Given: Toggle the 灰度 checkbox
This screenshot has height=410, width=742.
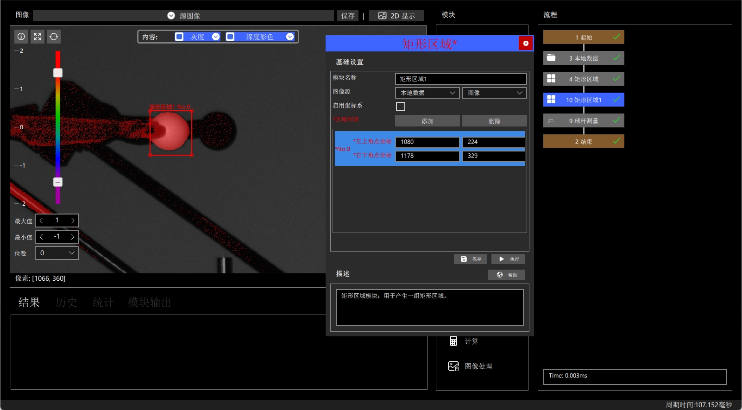Looking at the screenshot, I should [179, 37].
